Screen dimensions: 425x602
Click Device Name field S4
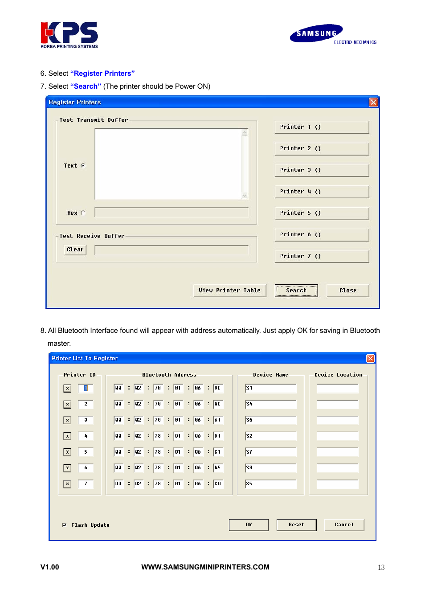tap(271, 404)
